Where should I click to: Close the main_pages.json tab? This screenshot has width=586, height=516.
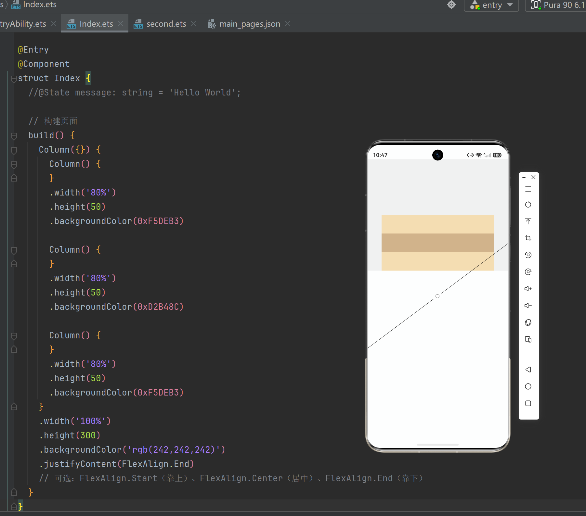[288, 24]
